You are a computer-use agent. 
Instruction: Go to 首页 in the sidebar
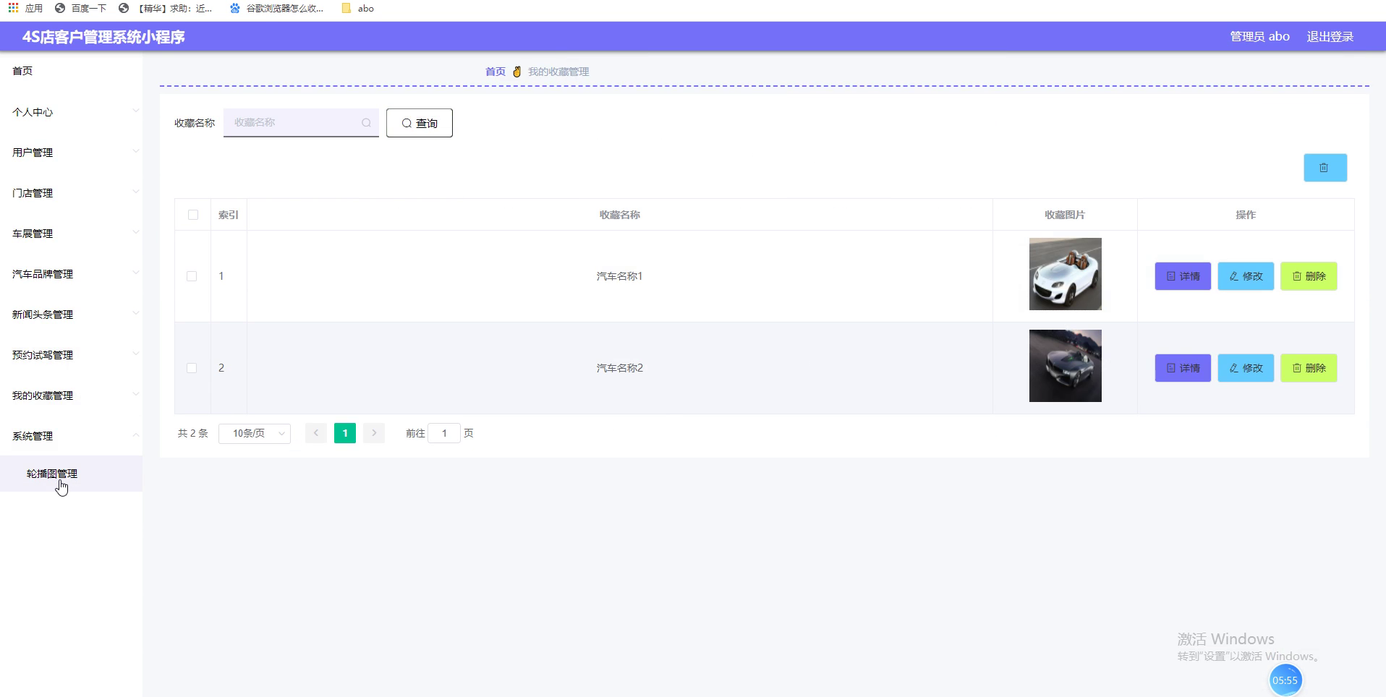pyautogui.click(x=71, y=71)
